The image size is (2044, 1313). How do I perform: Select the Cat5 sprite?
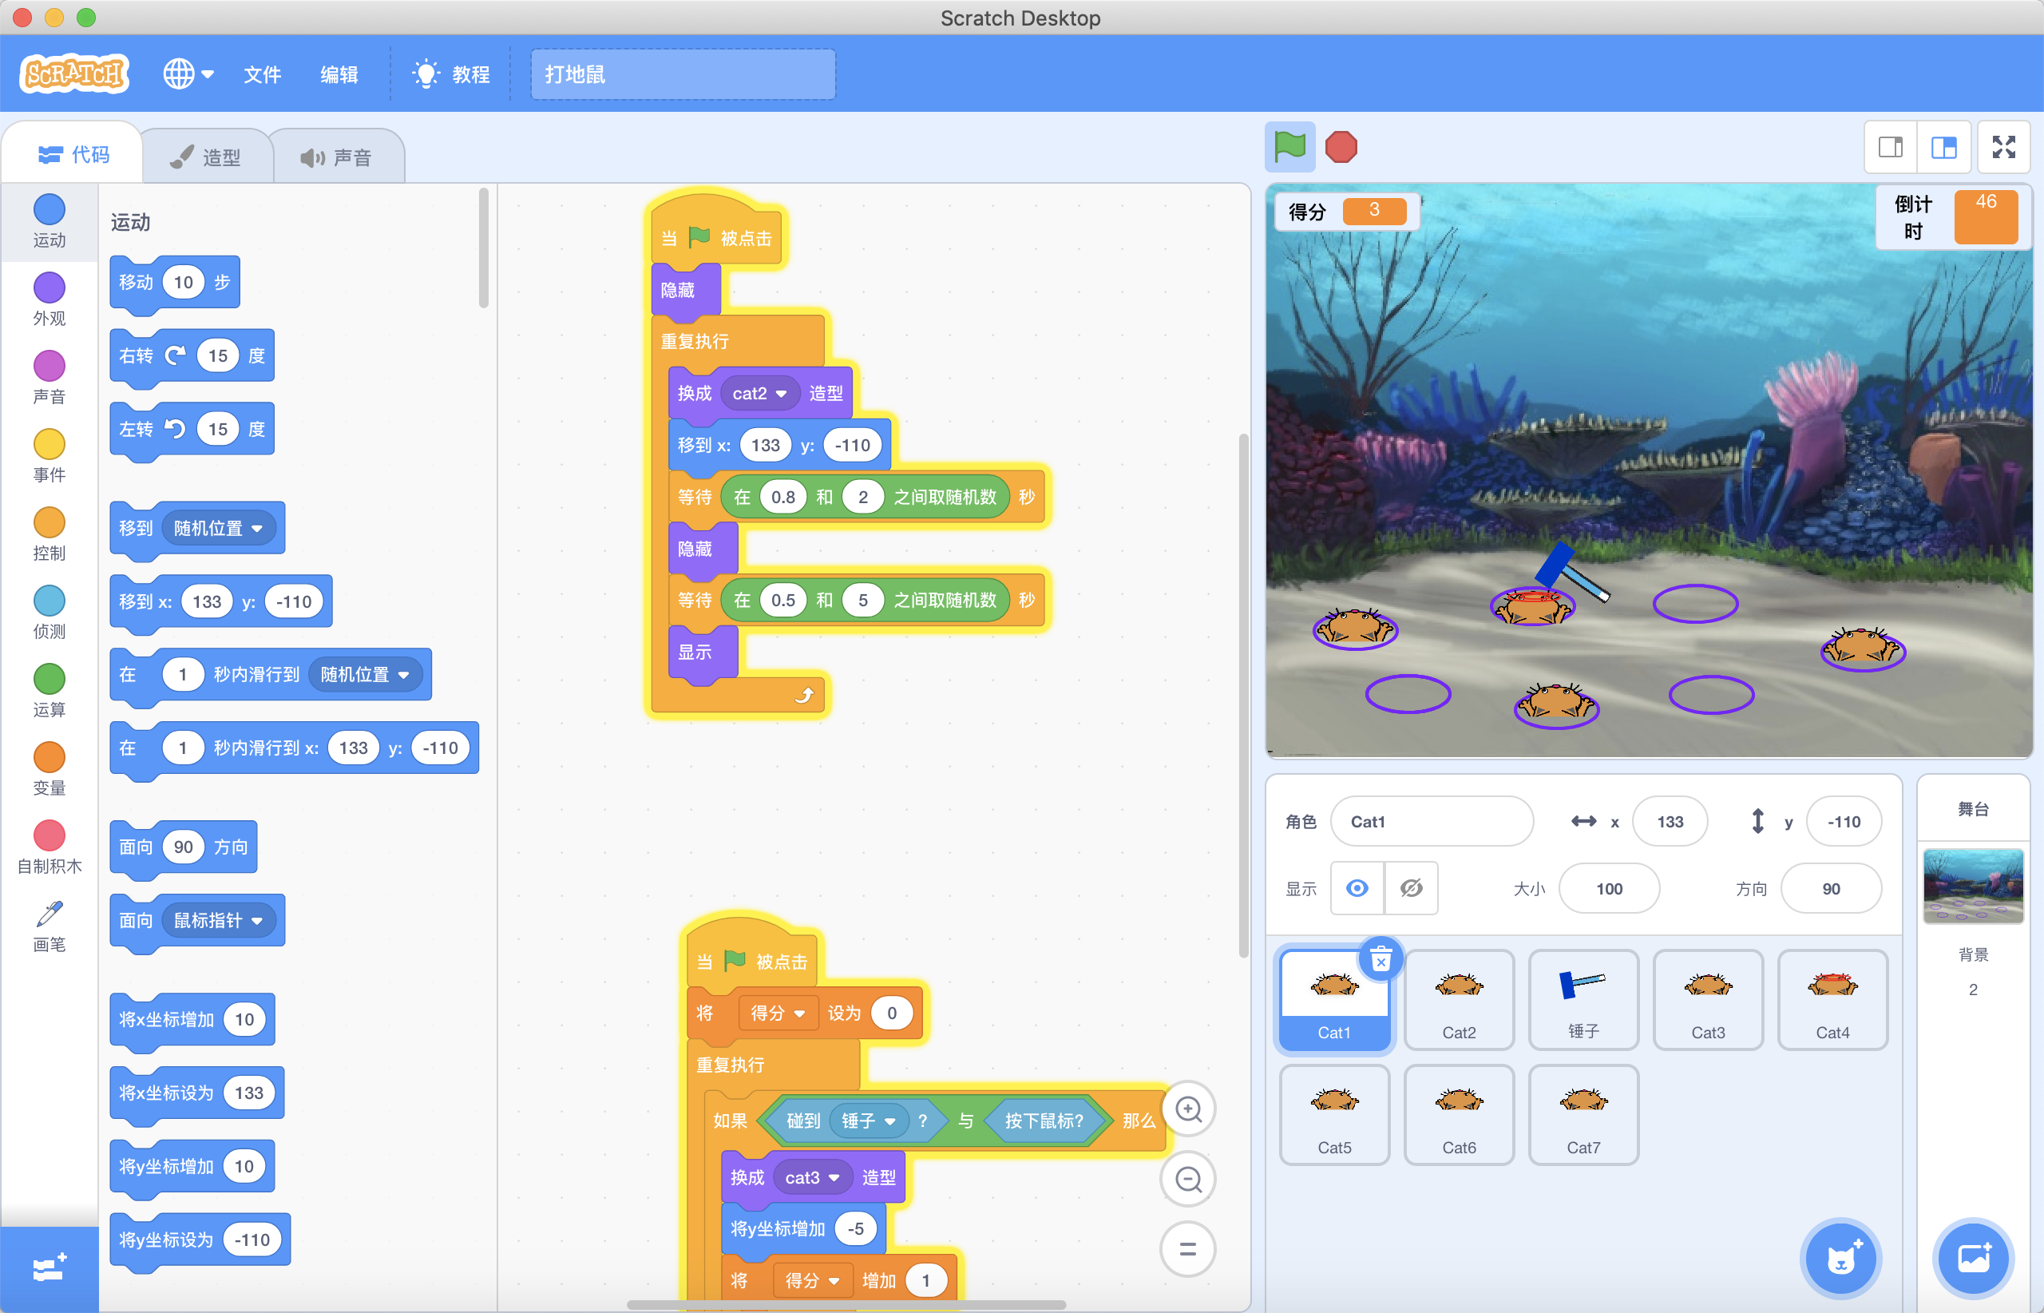coord(1334,1114)
